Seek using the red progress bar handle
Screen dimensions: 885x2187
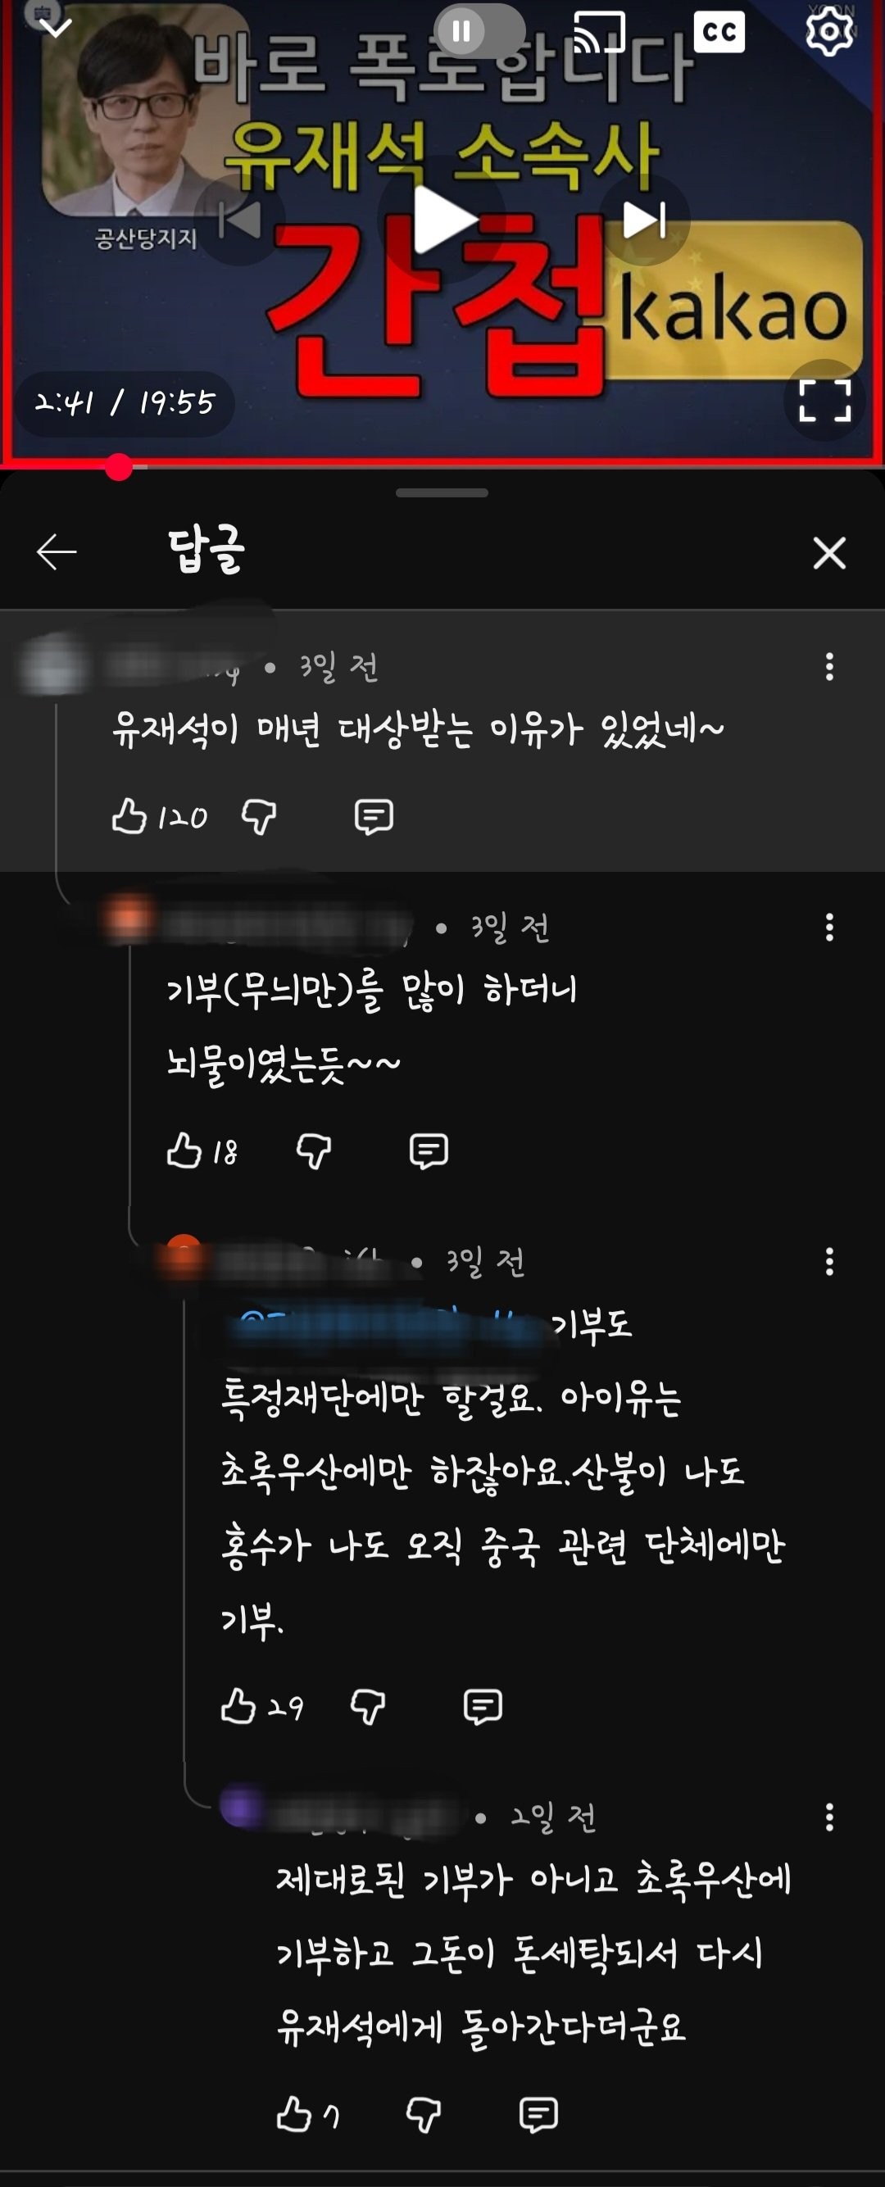coord(119,467)
